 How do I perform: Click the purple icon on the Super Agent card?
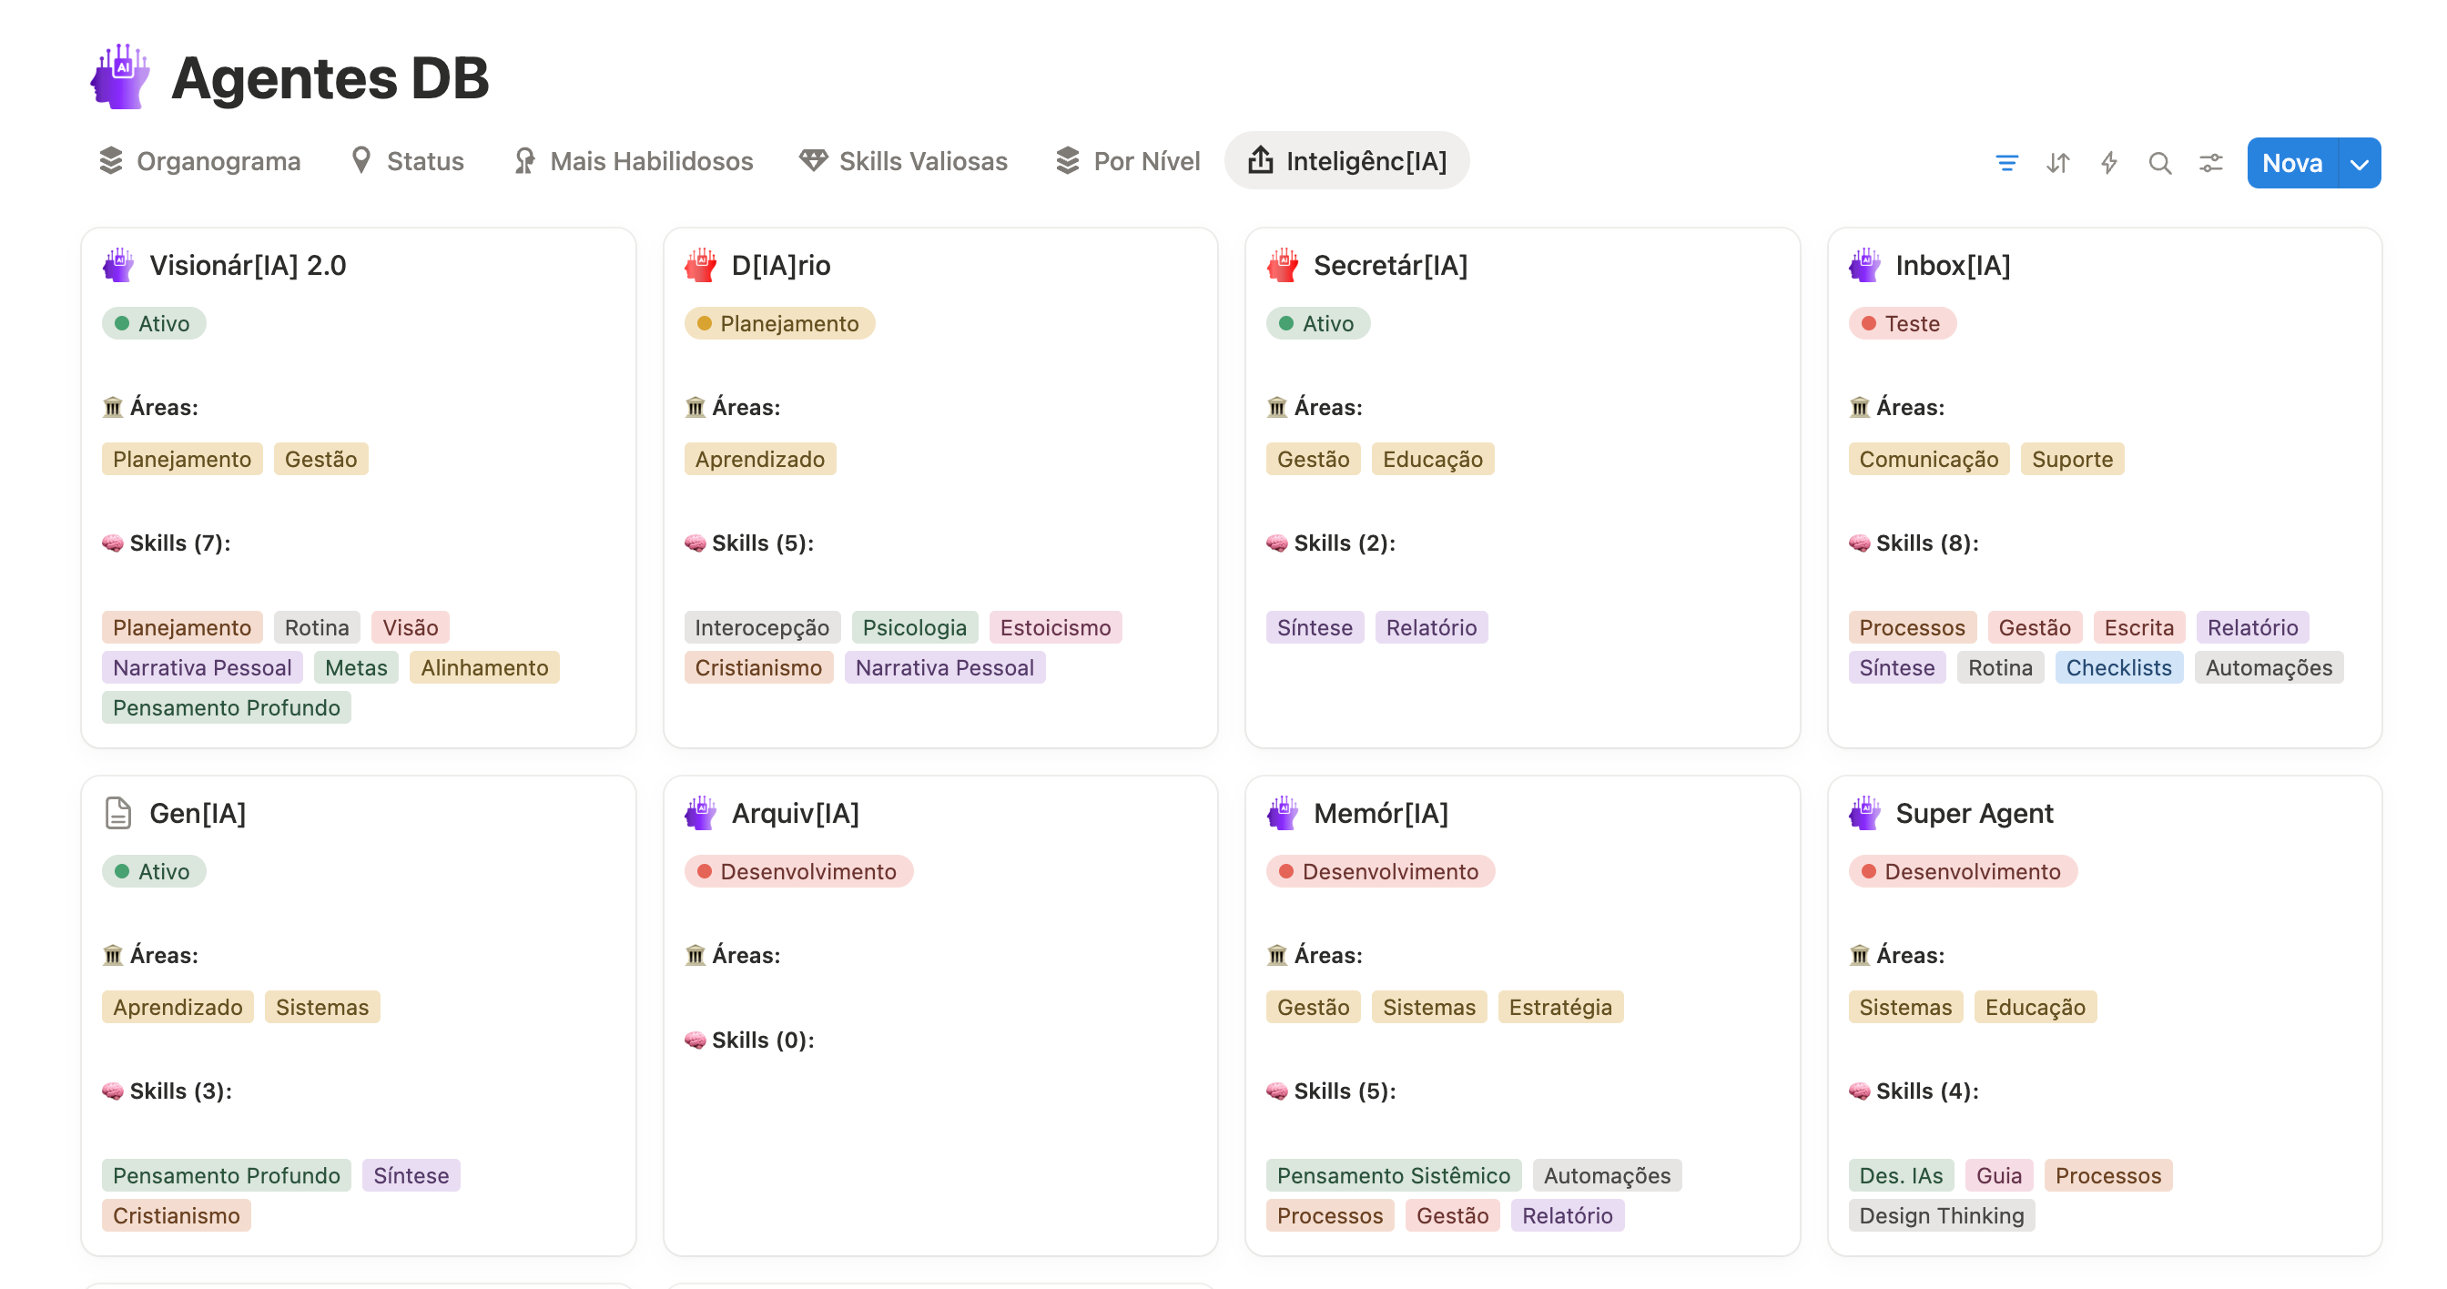point(1865,812)
